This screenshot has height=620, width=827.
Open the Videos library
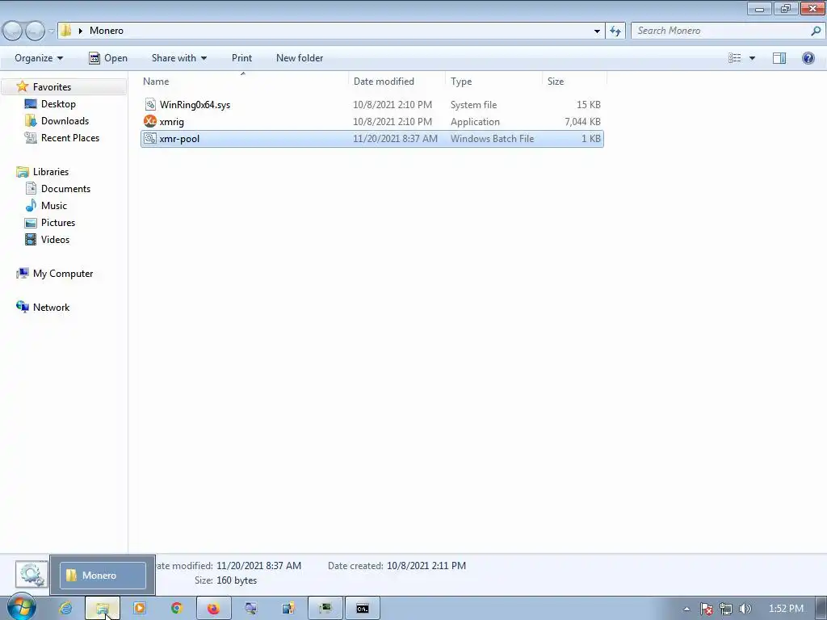click(55, 239)
